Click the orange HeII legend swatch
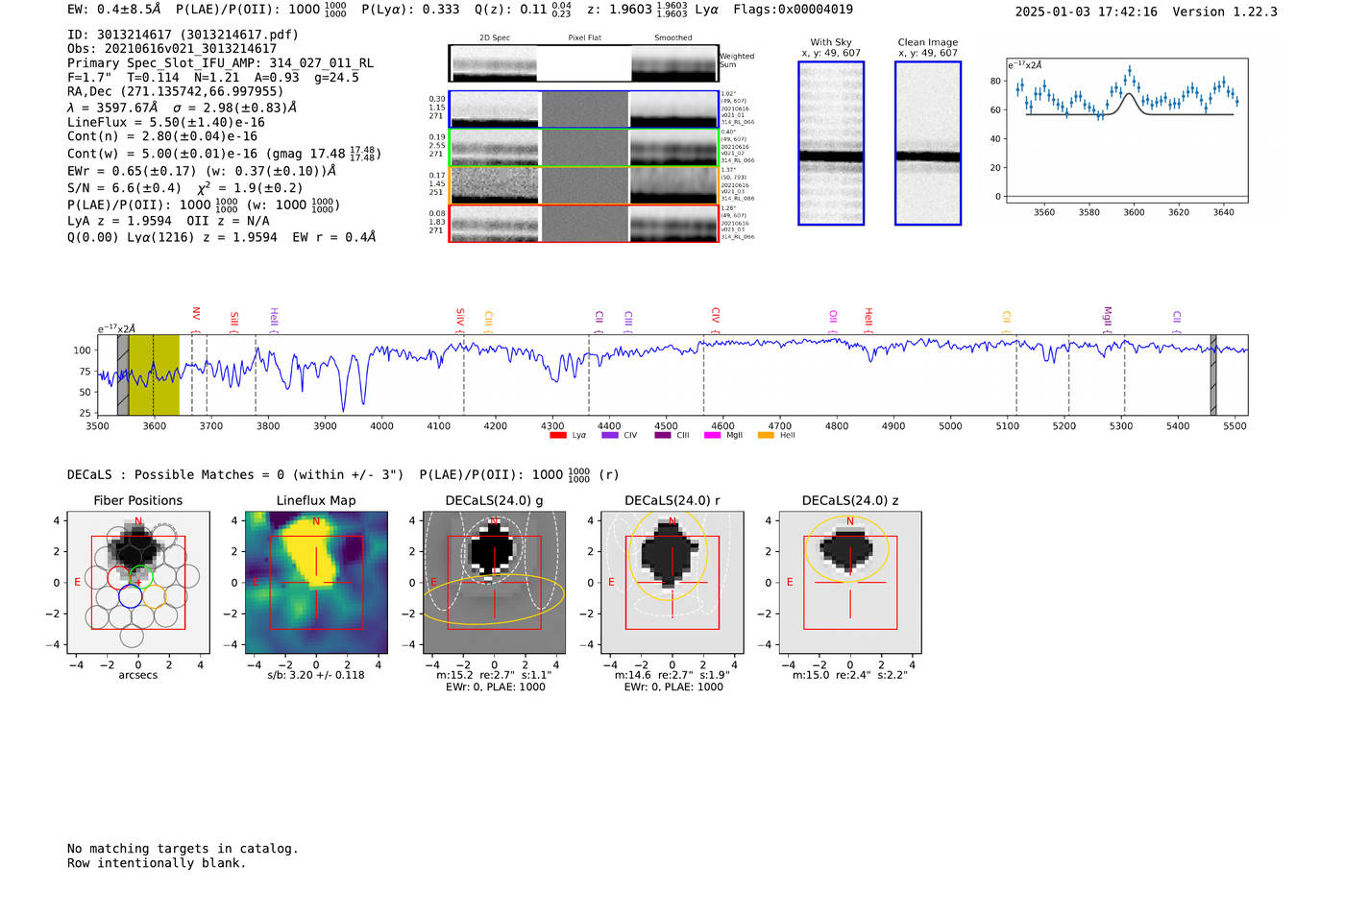Screen dimensions: 1345x915 tap(766, 436)
